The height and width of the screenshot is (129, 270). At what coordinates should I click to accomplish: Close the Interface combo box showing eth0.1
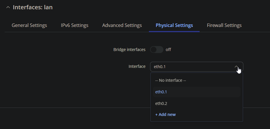click(197, 67)
